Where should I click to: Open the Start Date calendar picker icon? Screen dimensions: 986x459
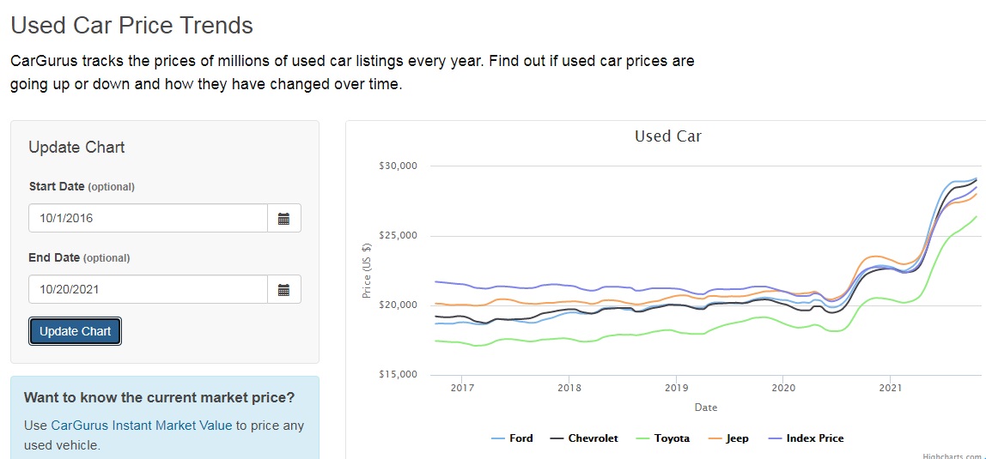pos(283,219)
